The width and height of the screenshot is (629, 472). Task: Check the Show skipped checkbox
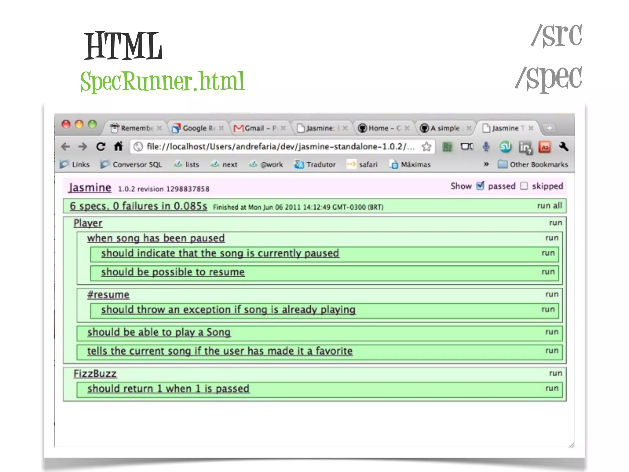(x=524, y=186)
